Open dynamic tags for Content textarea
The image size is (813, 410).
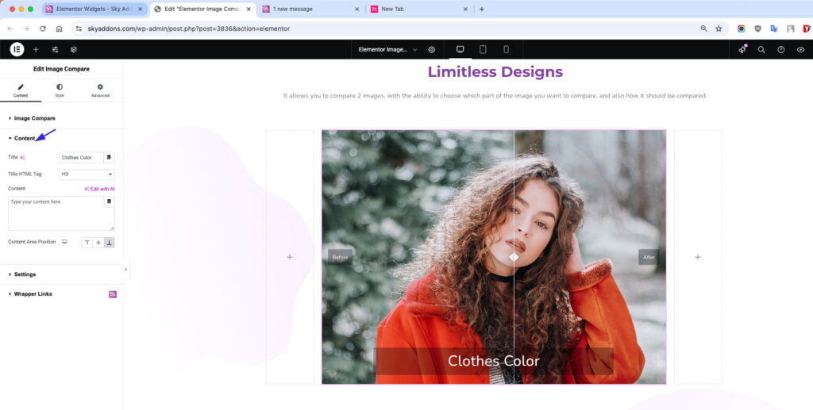(109, 201)
